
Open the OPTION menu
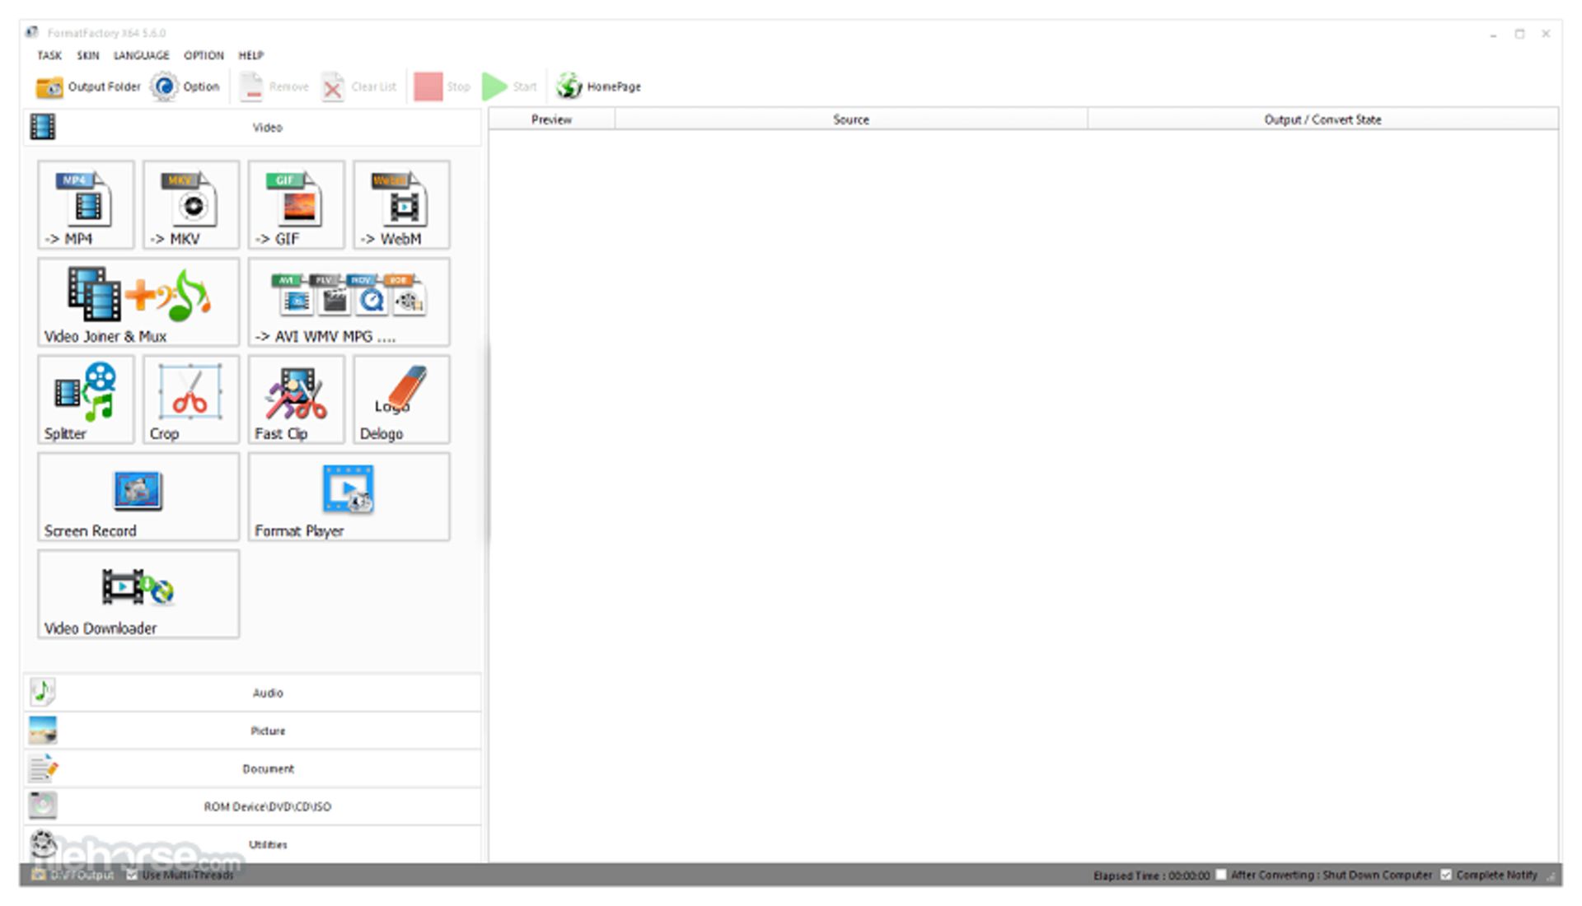204,55
